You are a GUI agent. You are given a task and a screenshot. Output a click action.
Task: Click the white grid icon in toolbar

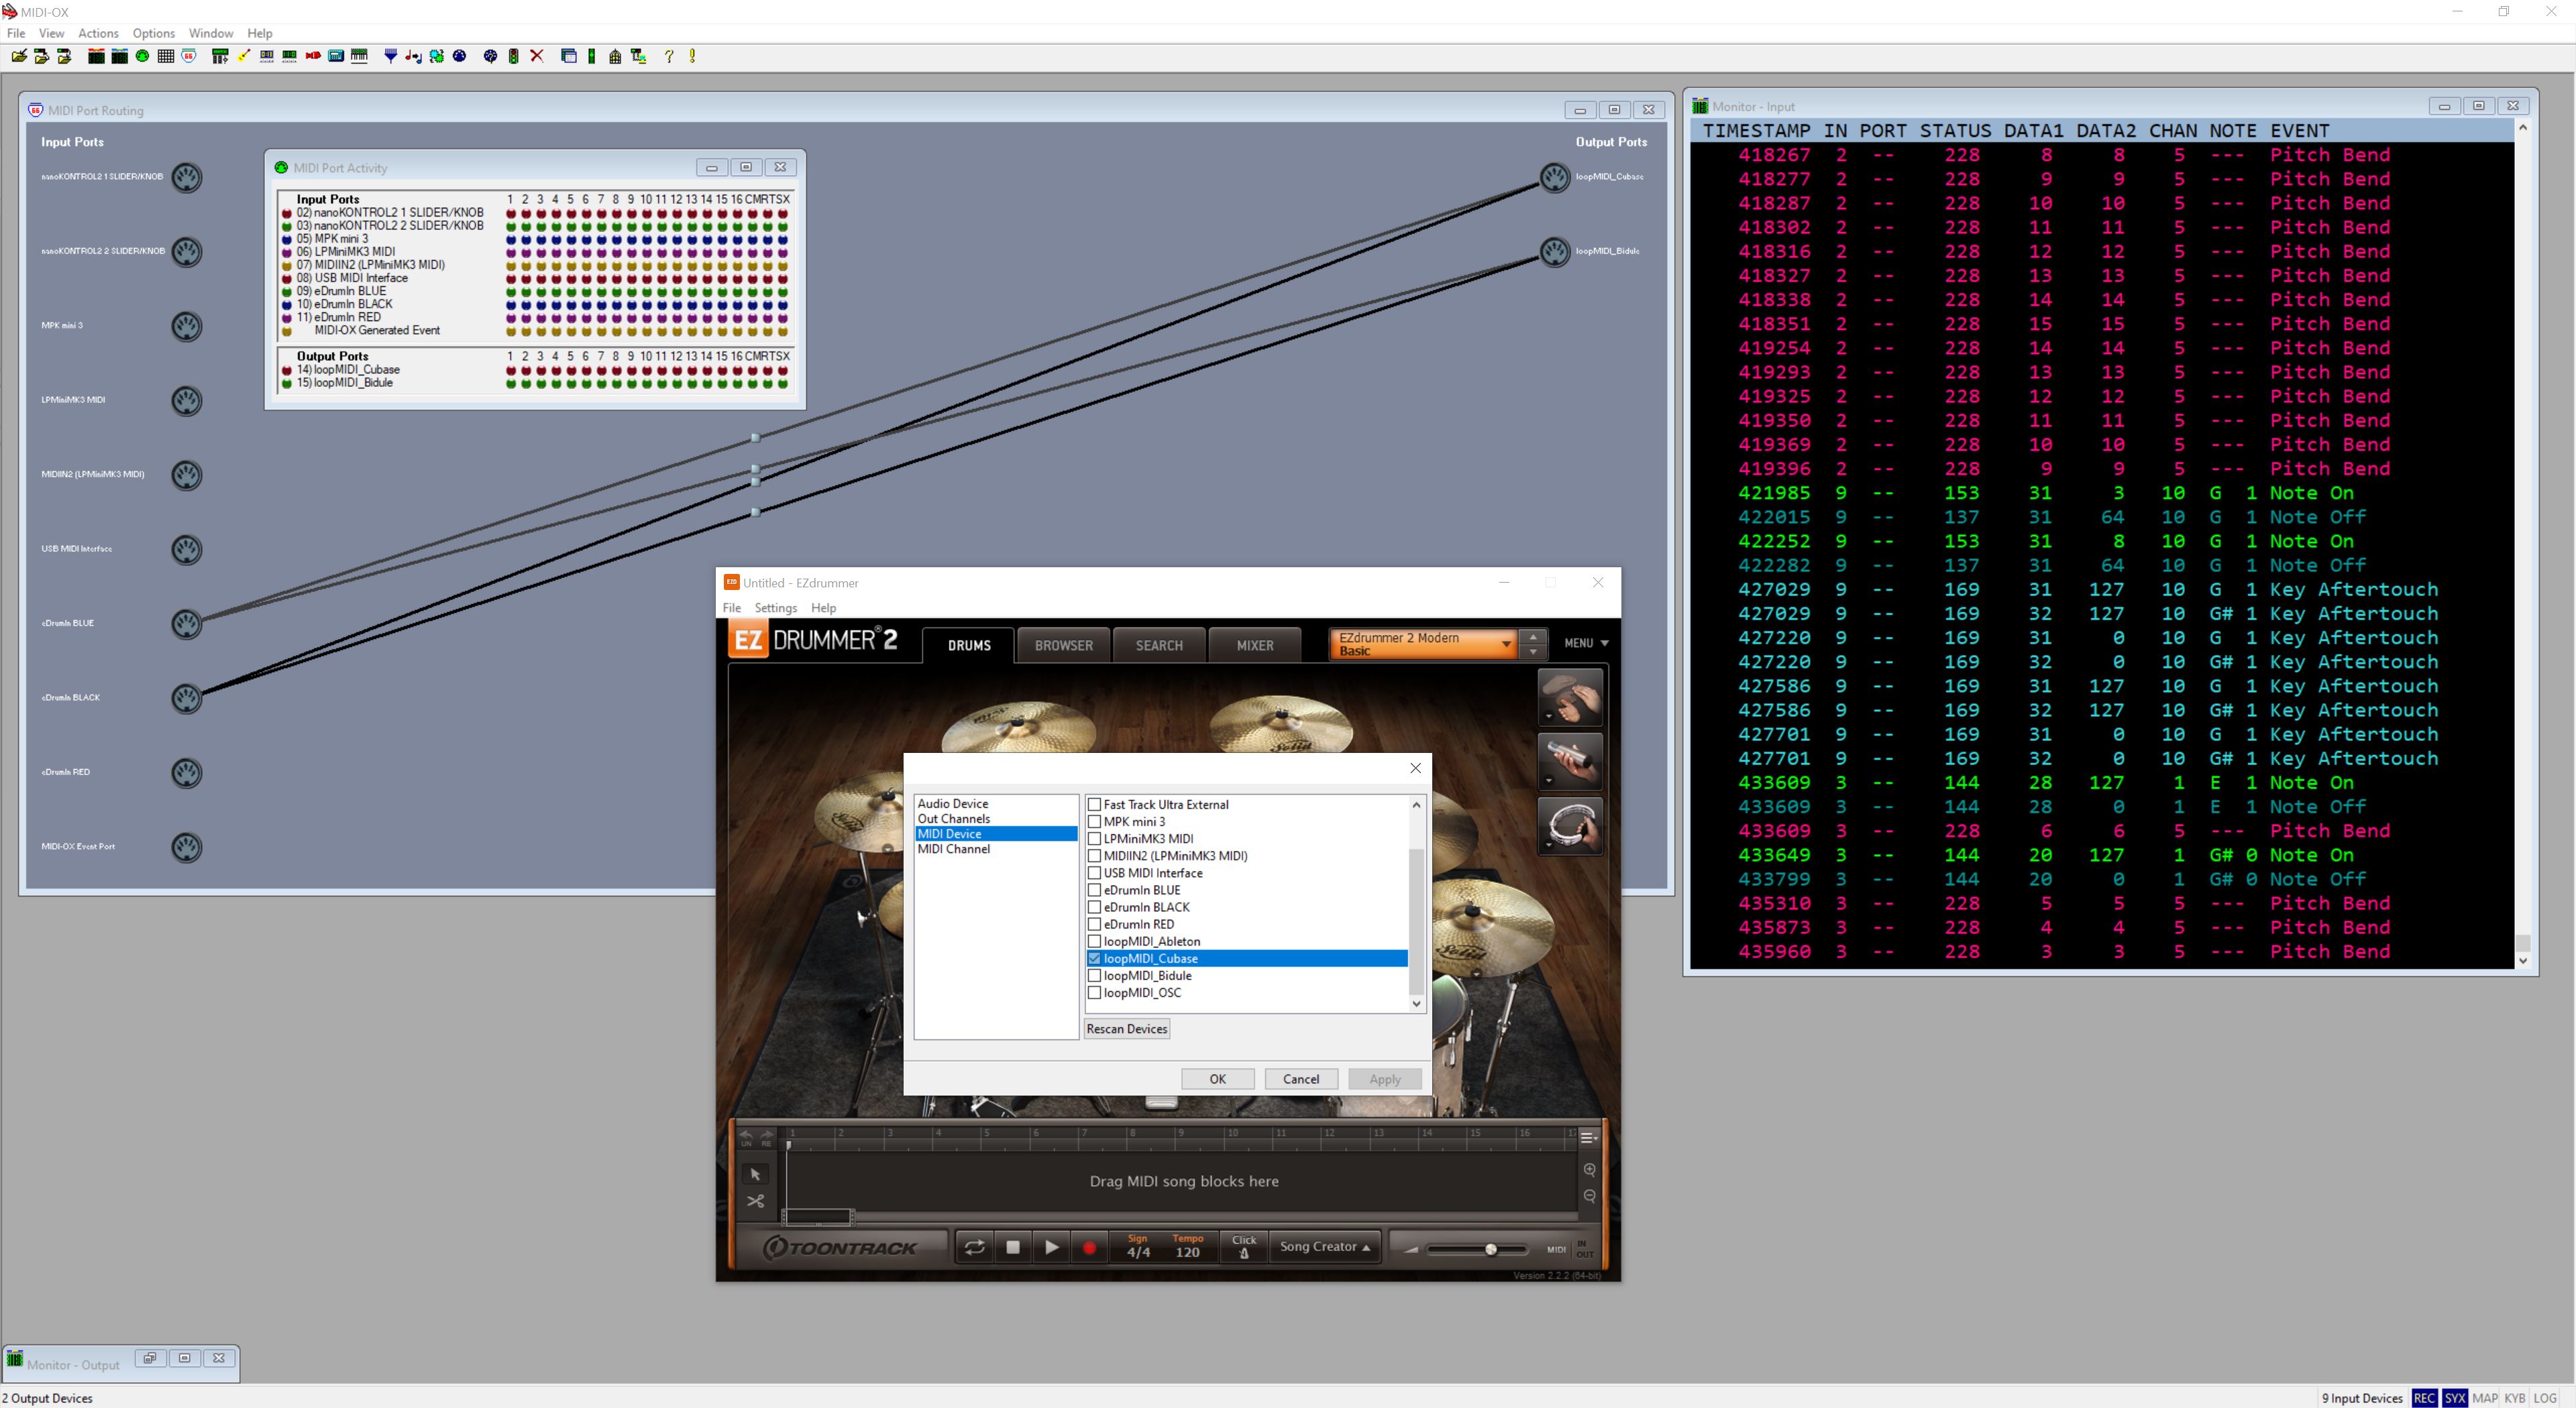click(166, 56)
